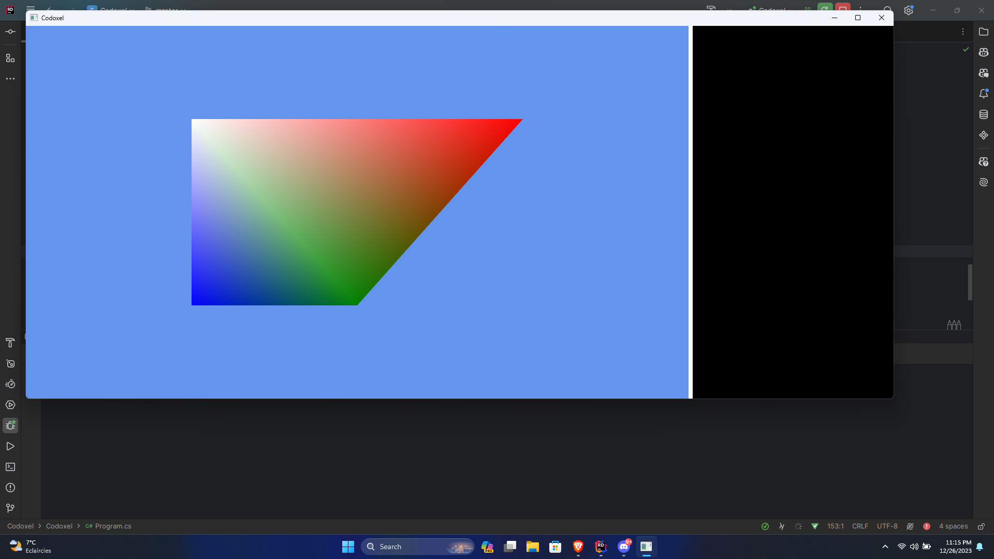This screenshot has width=994, height=559.
Task: Open the Commit / version control icon
Action: click(x=10, y=32)
